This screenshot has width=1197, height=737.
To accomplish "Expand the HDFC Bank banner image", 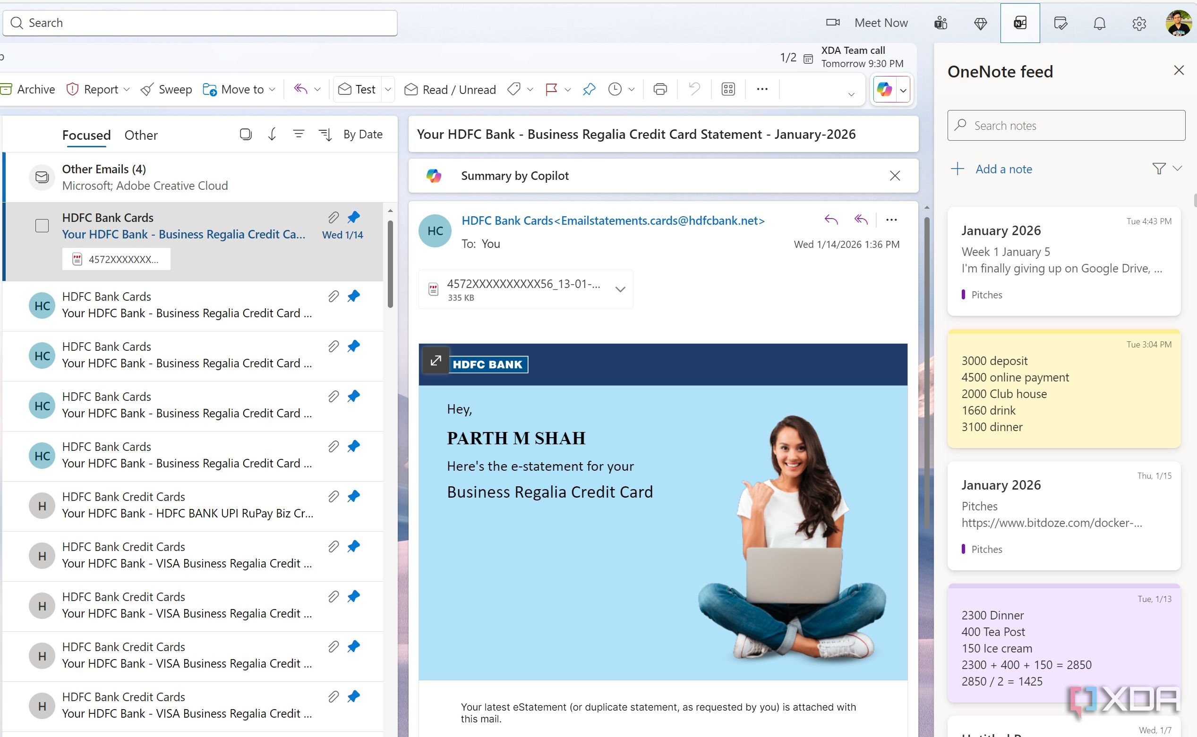I will point(436,360).
